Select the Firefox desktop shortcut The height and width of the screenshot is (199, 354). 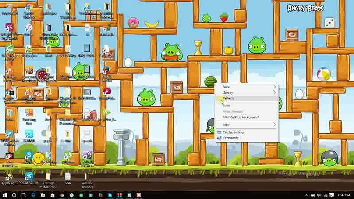(x=107, y=74)
